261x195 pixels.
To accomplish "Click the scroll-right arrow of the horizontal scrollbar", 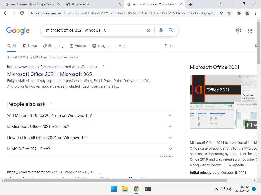I will [x=255, y=181].
